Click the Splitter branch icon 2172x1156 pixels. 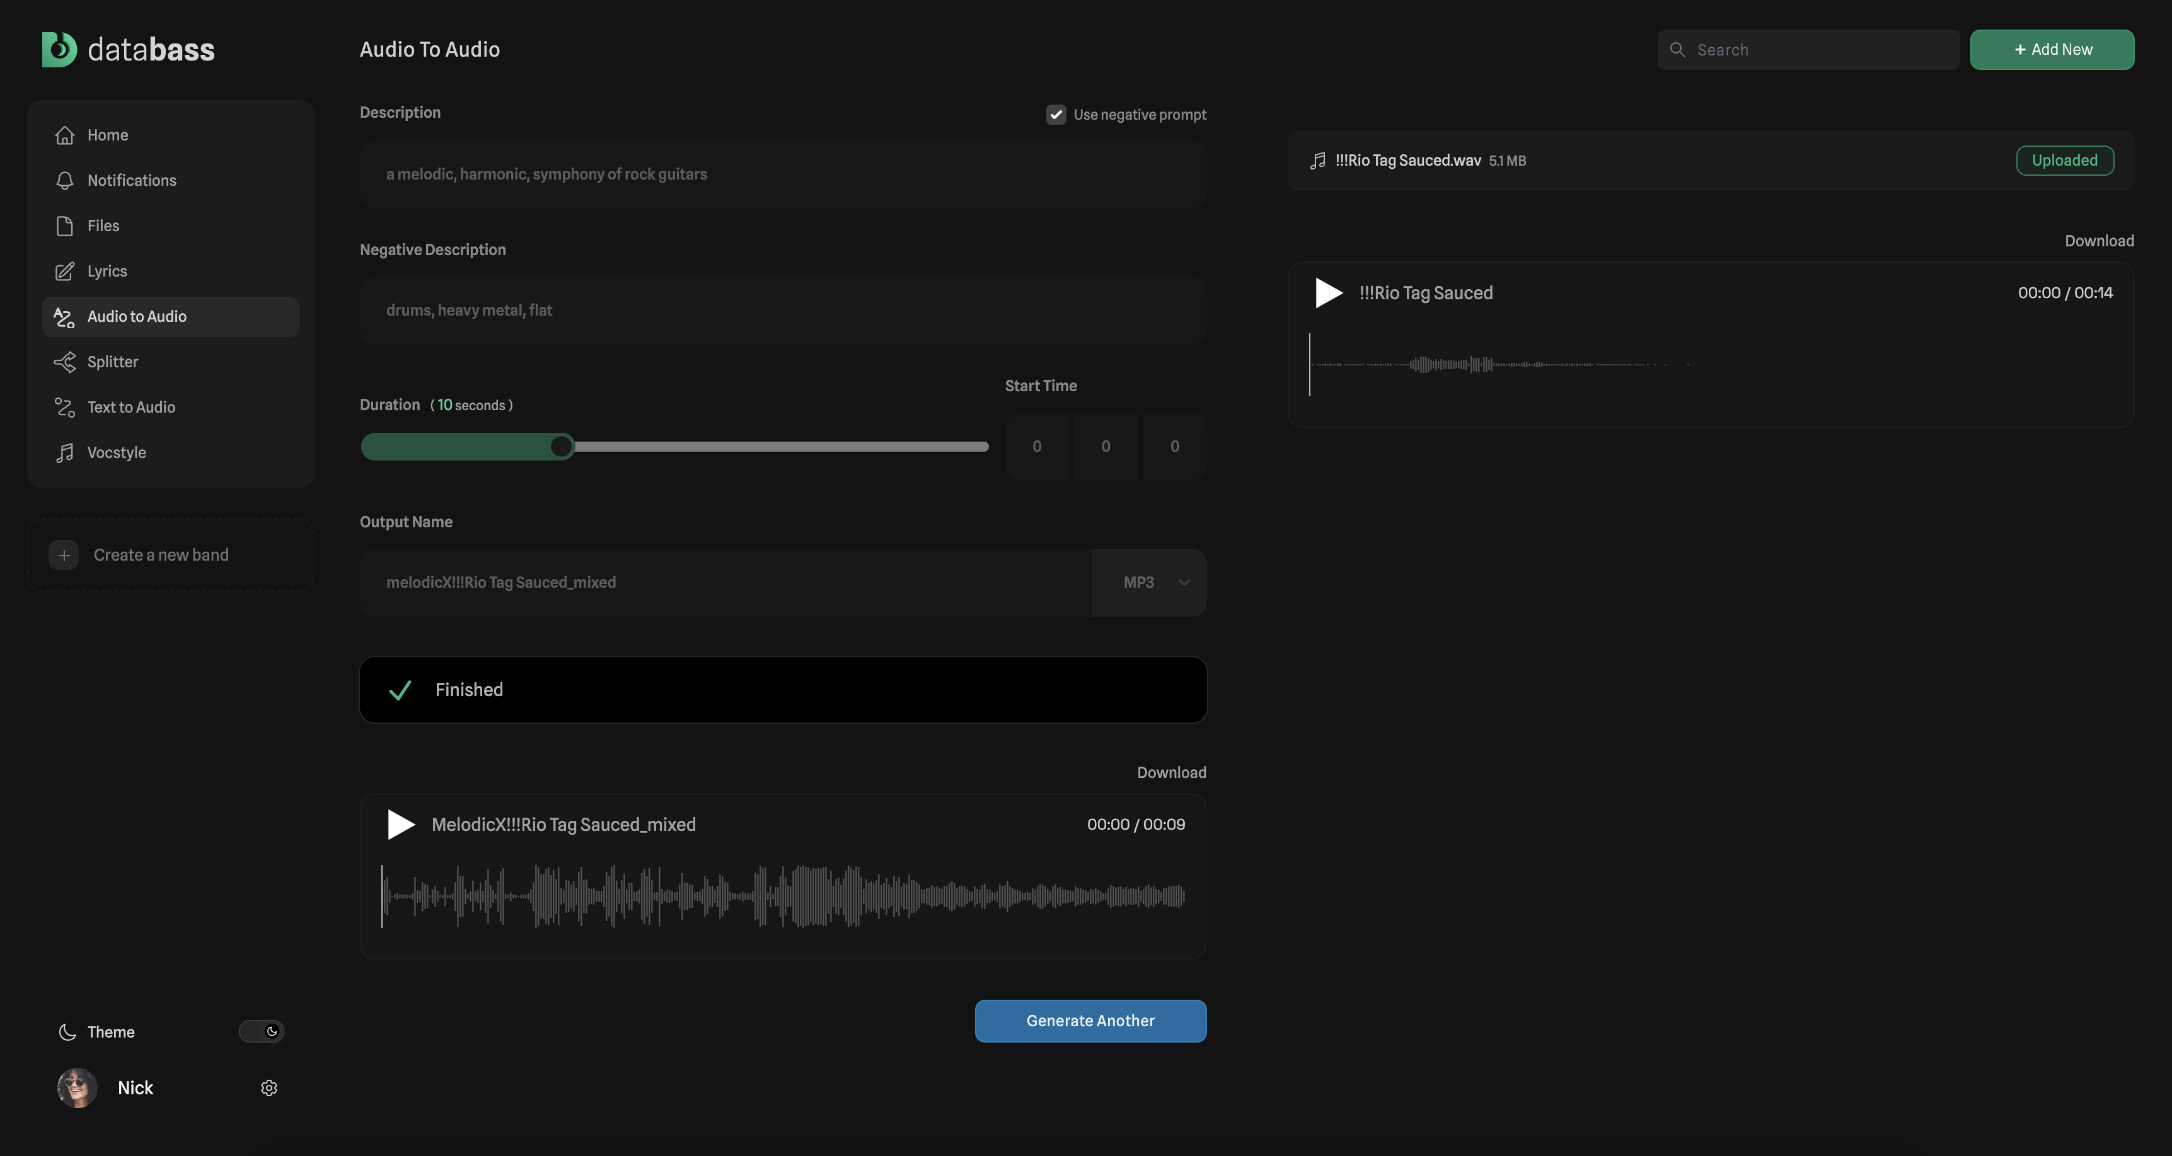click(x=65, y=362)
